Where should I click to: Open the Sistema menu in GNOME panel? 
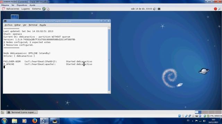[x=36, y=9]
